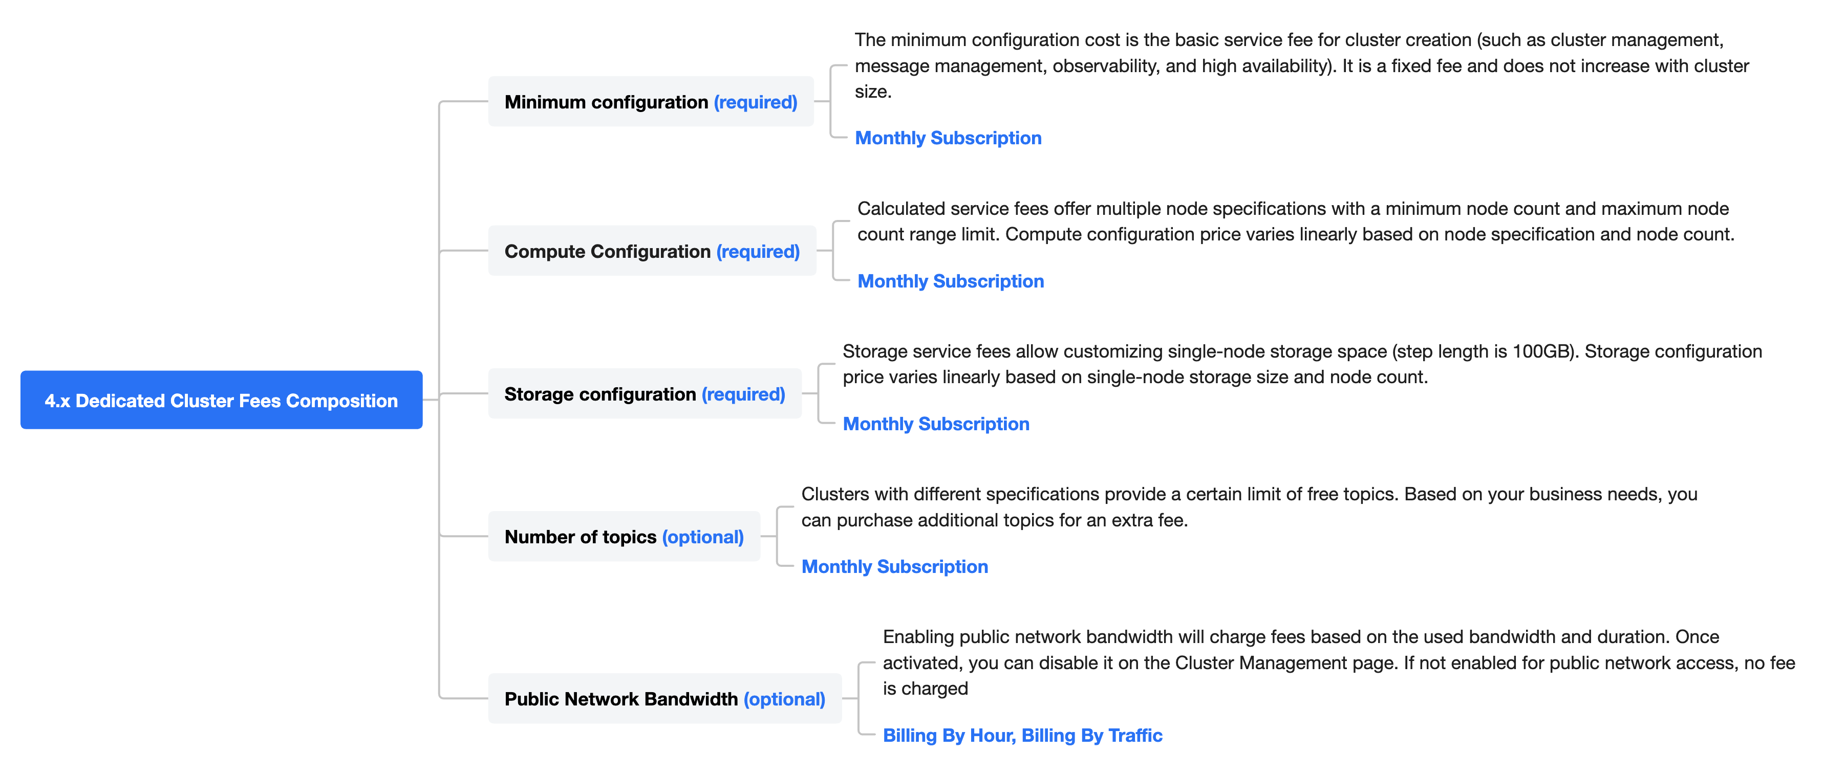Image resolution: width=1824 pixels, height=774 pixels.
Task: Click Monthly Subscription under Compute Configuration
Action: [950, 281]
